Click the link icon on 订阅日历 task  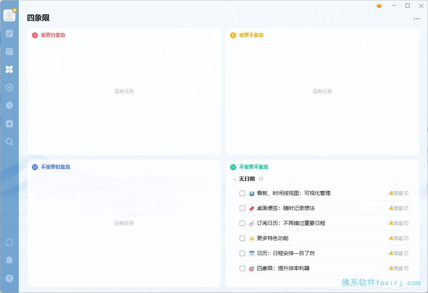(x=252, y=224)
